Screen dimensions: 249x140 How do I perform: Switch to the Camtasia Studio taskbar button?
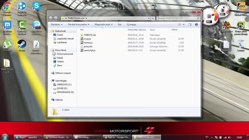[x=58, y=137]
